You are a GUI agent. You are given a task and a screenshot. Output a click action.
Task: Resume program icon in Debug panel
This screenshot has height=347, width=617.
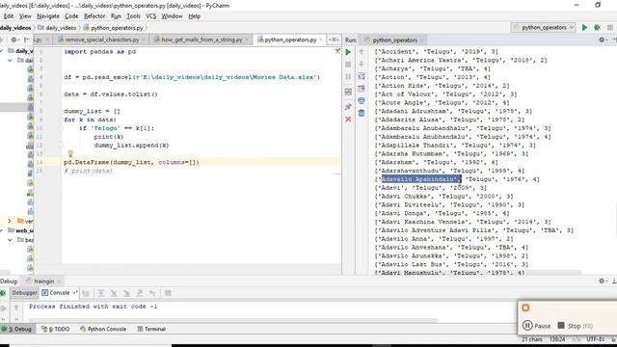tap(4, 308)
